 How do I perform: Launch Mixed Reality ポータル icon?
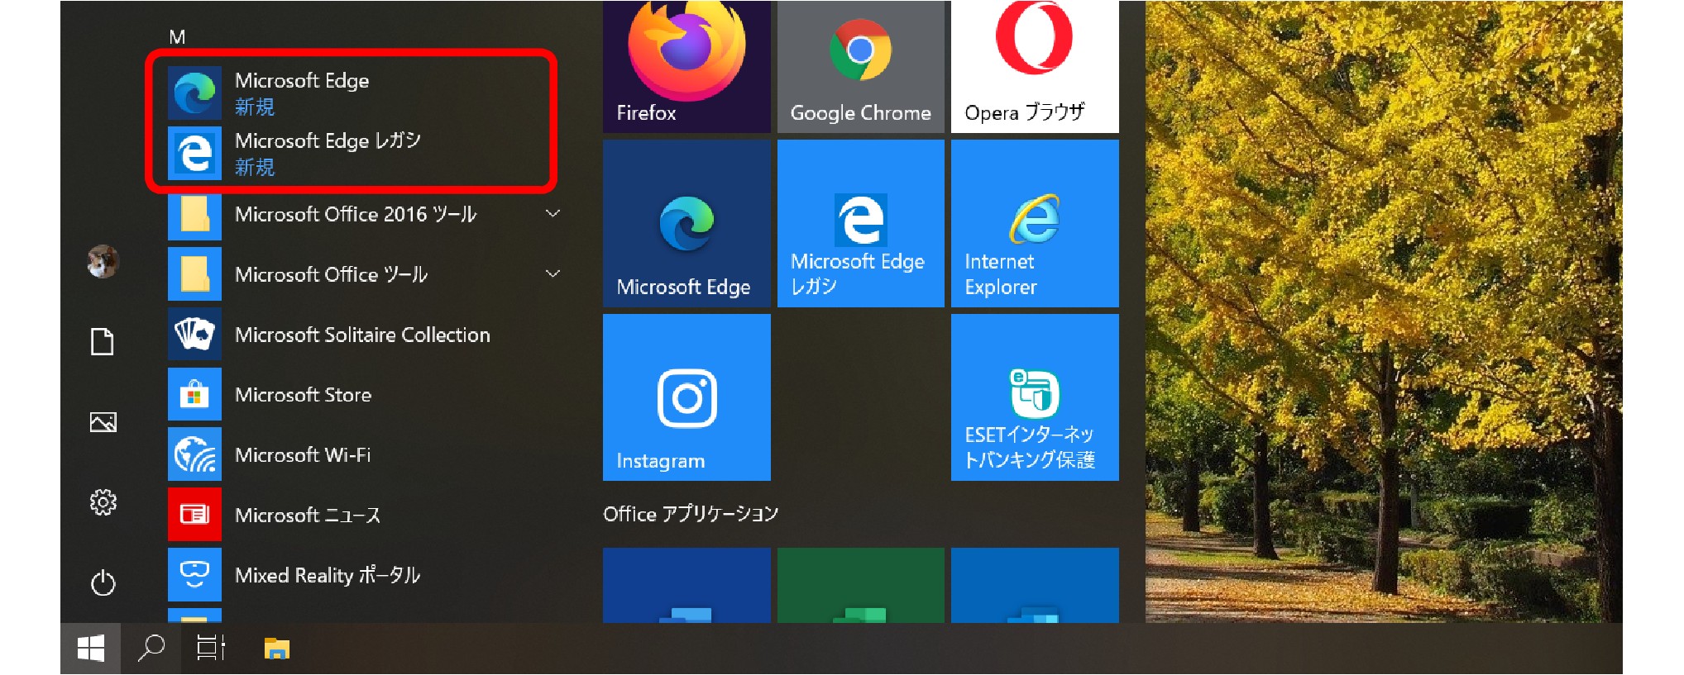click(x=194, y=574)
